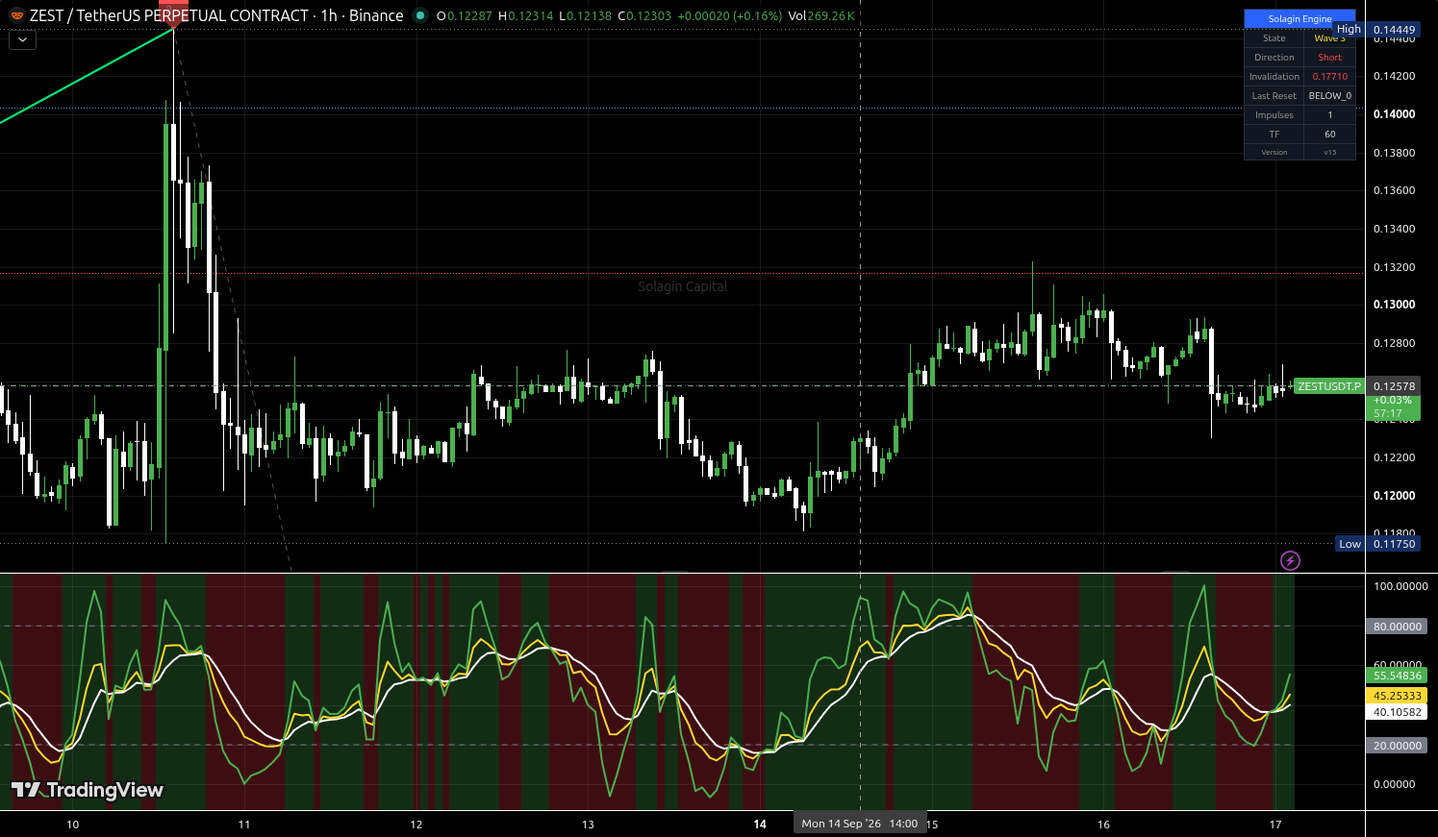Click the Last Reset row label
Viewport: 1438px width, 837px height.
[1274, 96]
